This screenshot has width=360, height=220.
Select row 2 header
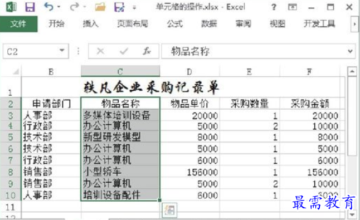pos(11,104)
